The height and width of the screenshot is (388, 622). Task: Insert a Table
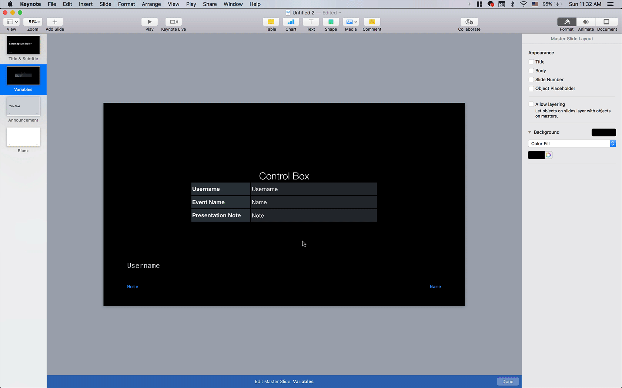click(x=271, y=22)
